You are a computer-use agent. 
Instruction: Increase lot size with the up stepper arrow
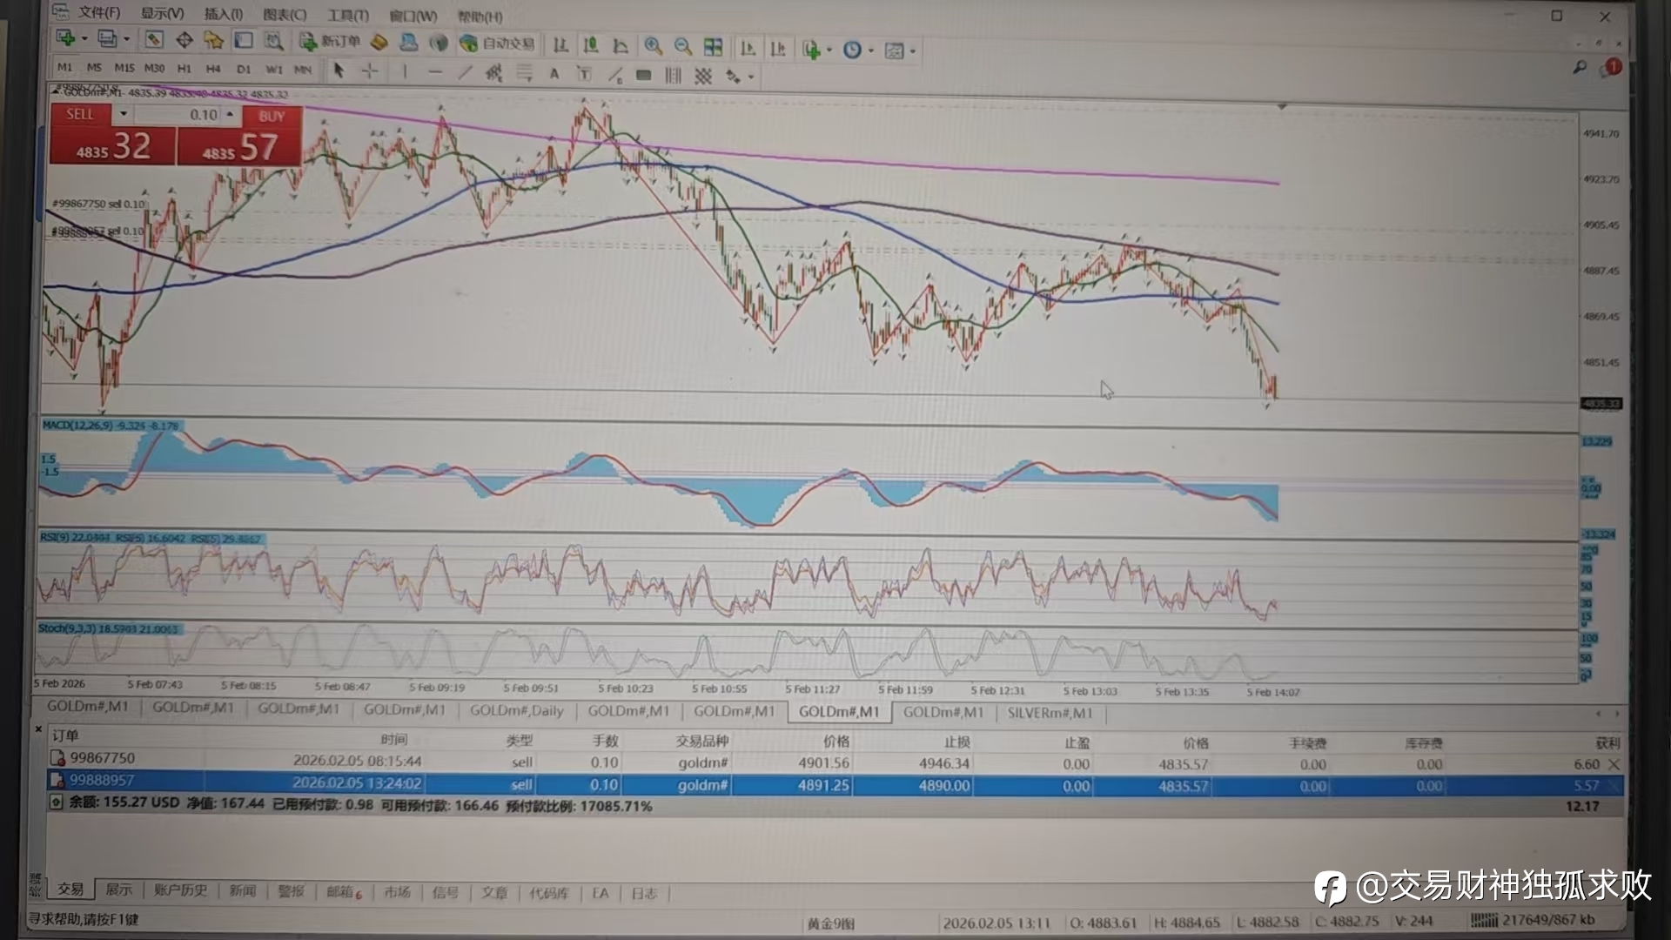click(x=230, y=114)
